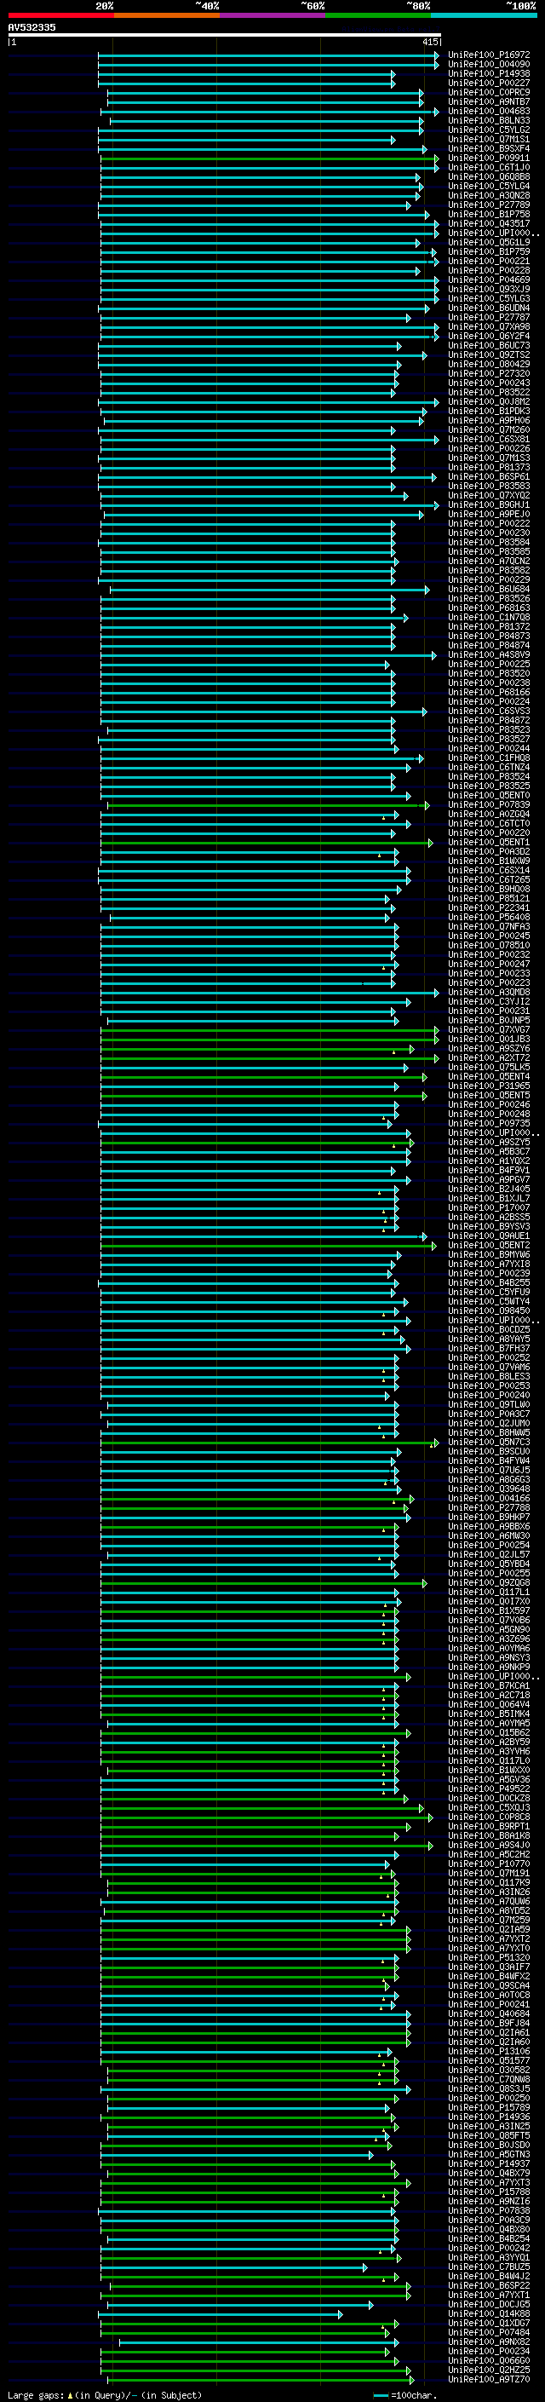Pick the orange ~40% identity legend segment
The height and width of the screenshot is (2402, 545).
point(167,15)
